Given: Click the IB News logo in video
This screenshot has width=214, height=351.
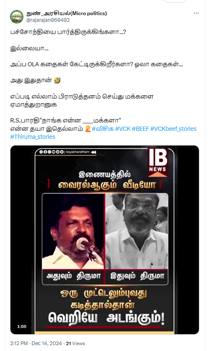Looking at the screenshot, I should pos(158,162).
